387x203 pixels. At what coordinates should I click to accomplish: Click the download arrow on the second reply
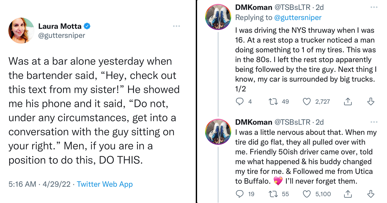point(371,194)
